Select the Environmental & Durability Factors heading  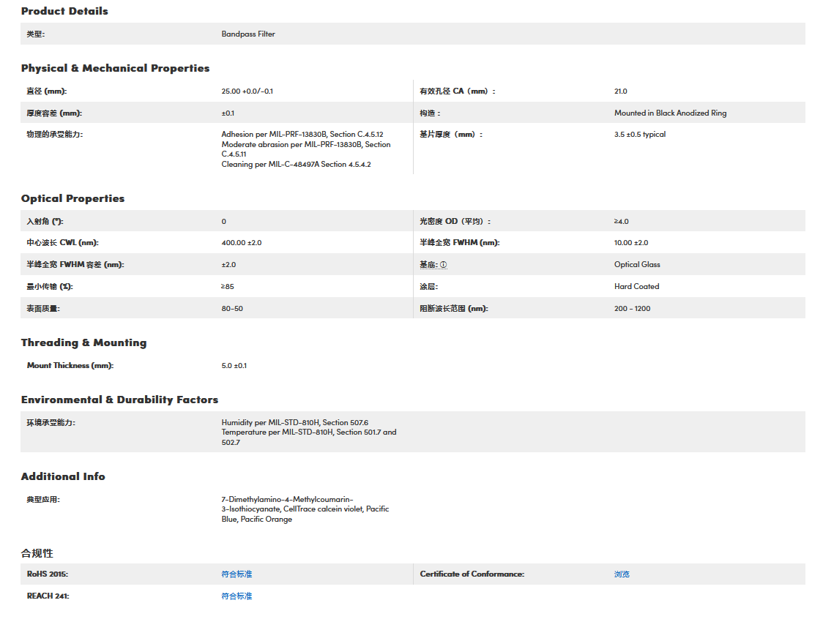click(x=119, y=400)
